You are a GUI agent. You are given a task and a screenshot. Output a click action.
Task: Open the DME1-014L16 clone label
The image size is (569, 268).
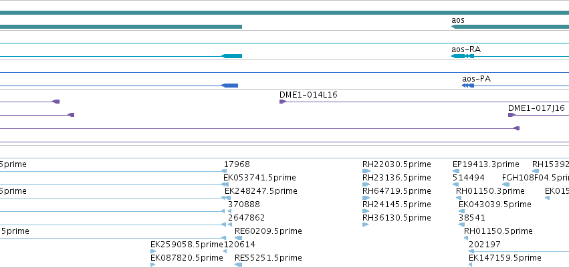[308, 95]
